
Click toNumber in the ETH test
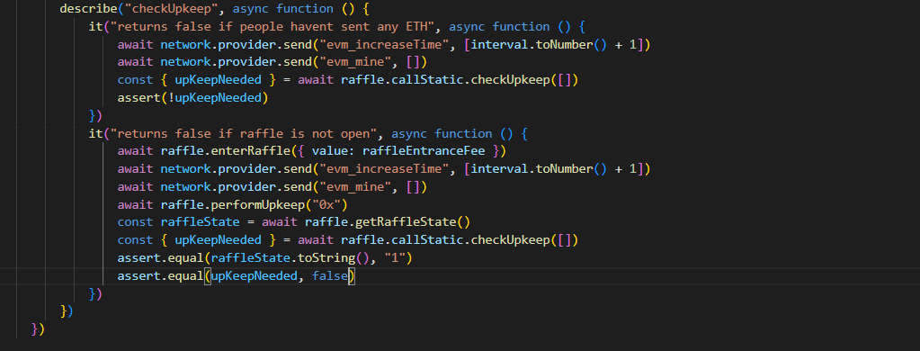coord(565,45)
